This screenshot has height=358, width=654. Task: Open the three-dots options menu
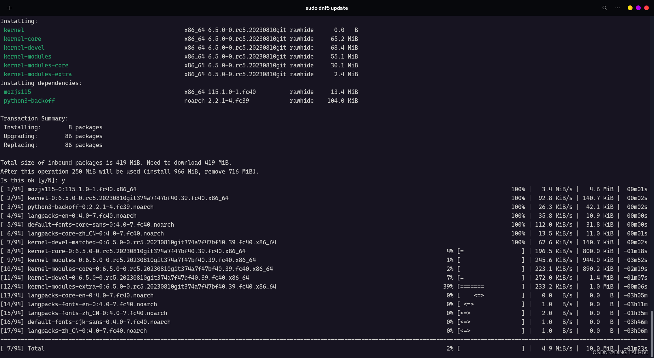(x=618, y=8)
